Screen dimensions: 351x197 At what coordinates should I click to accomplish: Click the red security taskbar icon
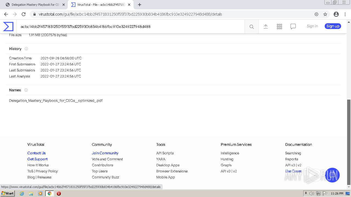59,193
